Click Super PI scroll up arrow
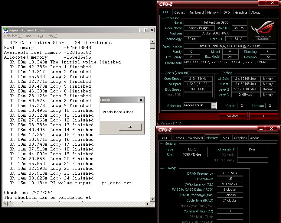Image resolution: width=281 pixels, height=223 pixels. [x=152, y=41]
